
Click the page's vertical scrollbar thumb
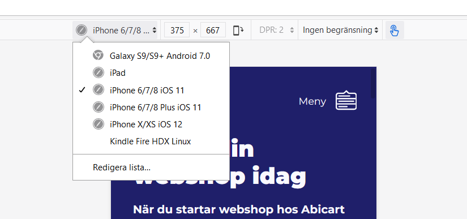pos(373,83)
